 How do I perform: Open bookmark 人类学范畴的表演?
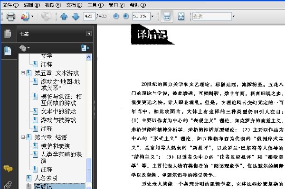pos(61,158)
